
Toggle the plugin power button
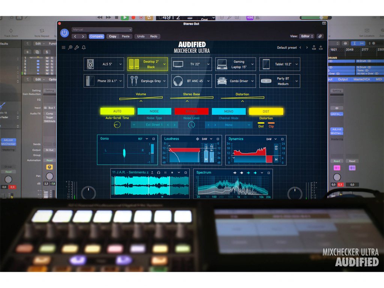pos(64,33)
